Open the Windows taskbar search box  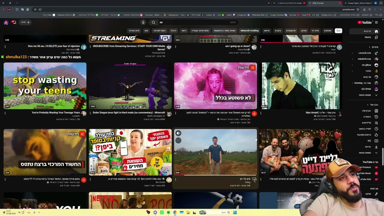tap(215, 212)
